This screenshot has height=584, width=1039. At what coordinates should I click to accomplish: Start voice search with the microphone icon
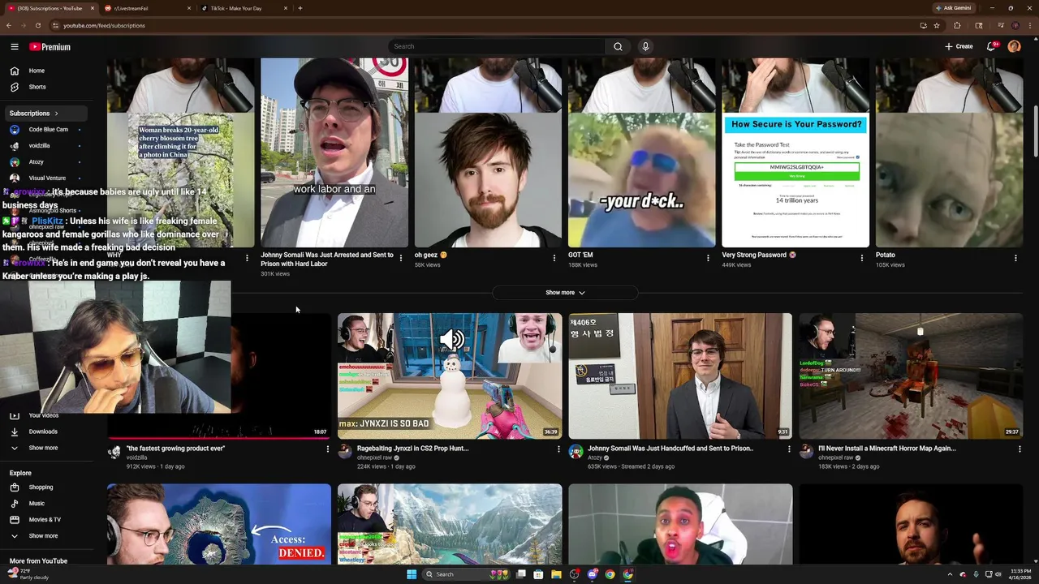(x=645, y=46)
